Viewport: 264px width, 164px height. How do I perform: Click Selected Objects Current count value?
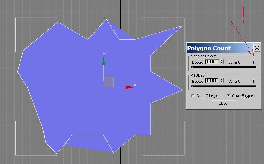pyautogui.click(x=253, y=62)
